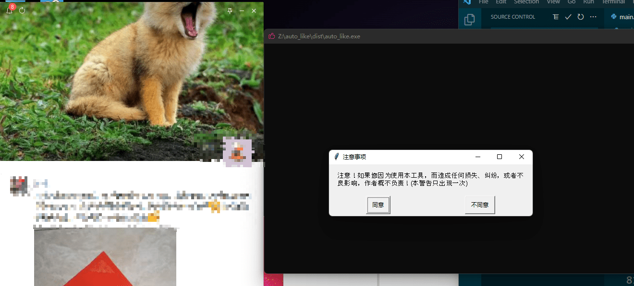The image size is (634, 286).
Task: Maximize the 注意事项 dialog window
Action: coord(500,157)
